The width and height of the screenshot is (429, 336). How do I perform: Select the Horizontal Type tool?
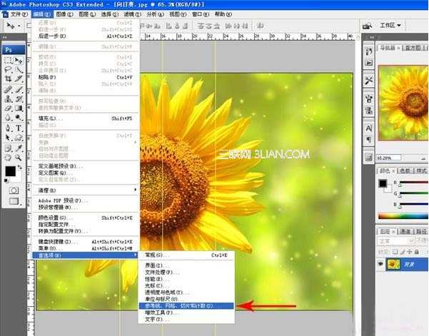point(19,128)
